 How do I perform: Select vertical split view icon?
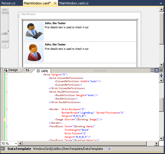coord(152,70)
